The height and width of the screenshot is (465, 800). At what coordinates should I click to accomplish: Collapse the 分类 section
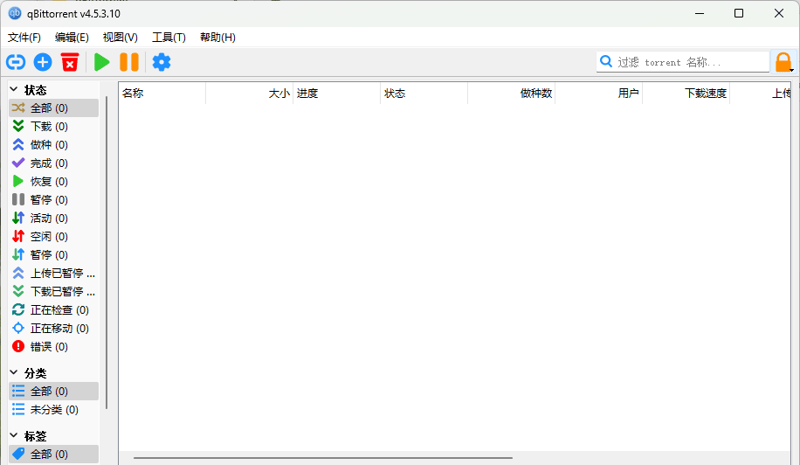point(14,372)
